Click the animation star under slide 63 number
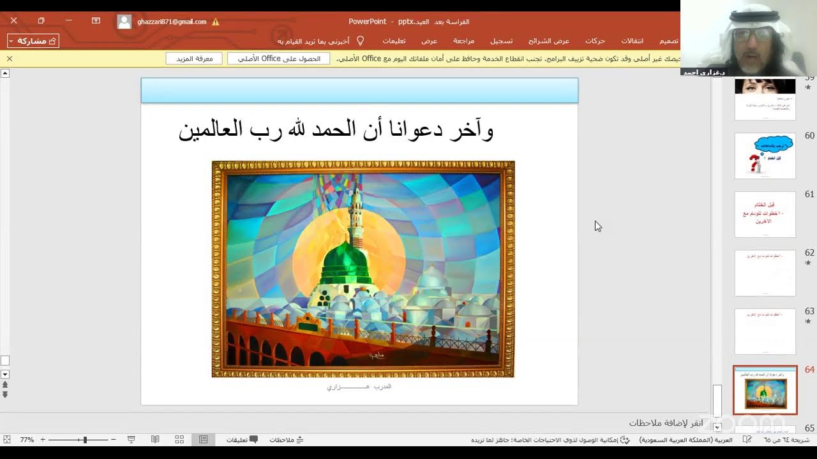This screenshot has width=817, height=459. click(x=808, y=321)
